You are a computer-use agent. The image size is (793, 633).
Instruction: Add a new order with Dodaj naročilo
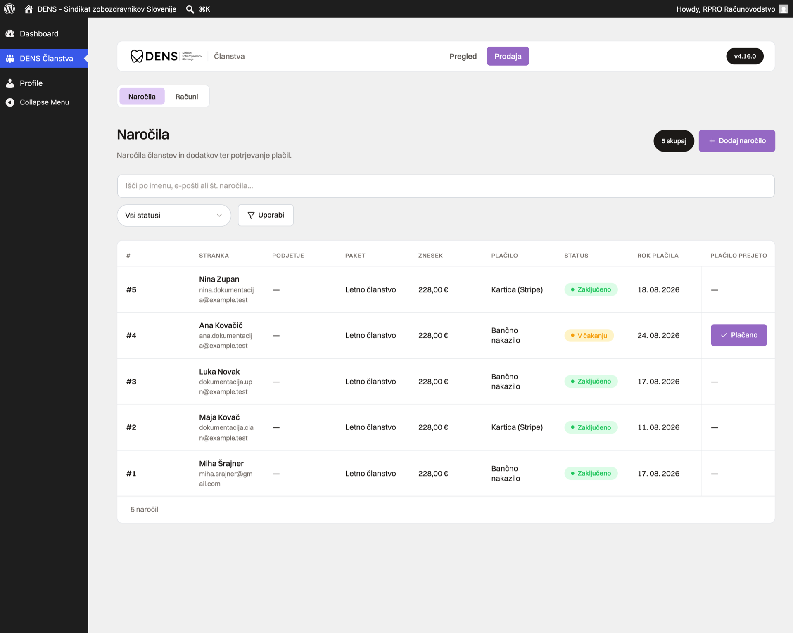point(736,141)
